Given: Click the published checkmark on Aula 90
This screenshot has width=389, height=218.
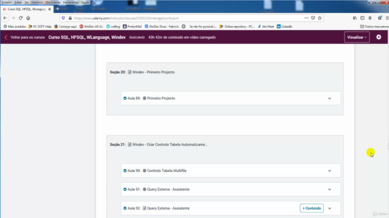Looking at the screenshot, I should click(x=125, y=171).
